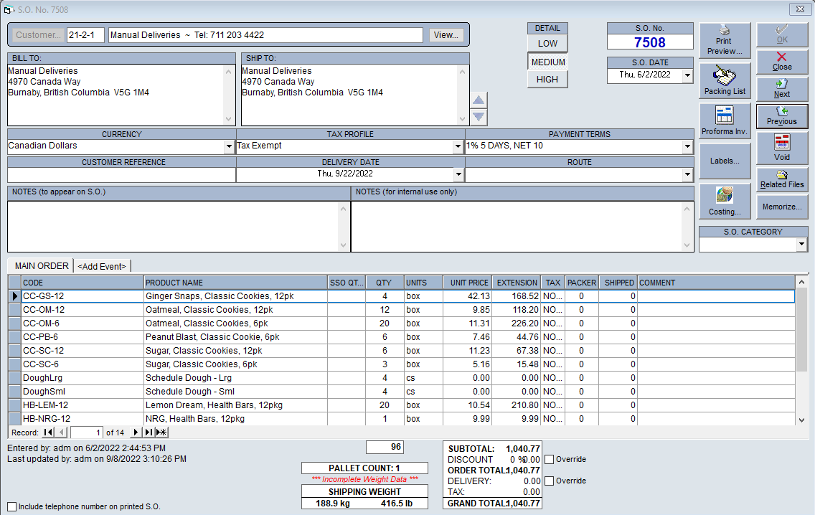Screen dimensions: 815x515
Task: Close the sales order form
Action: tap(782, 62)
